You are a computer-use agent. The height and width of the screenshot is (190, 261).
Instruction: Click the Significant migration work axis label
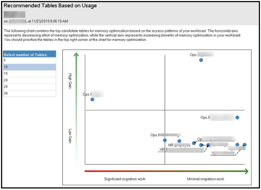tap(124, 179)
